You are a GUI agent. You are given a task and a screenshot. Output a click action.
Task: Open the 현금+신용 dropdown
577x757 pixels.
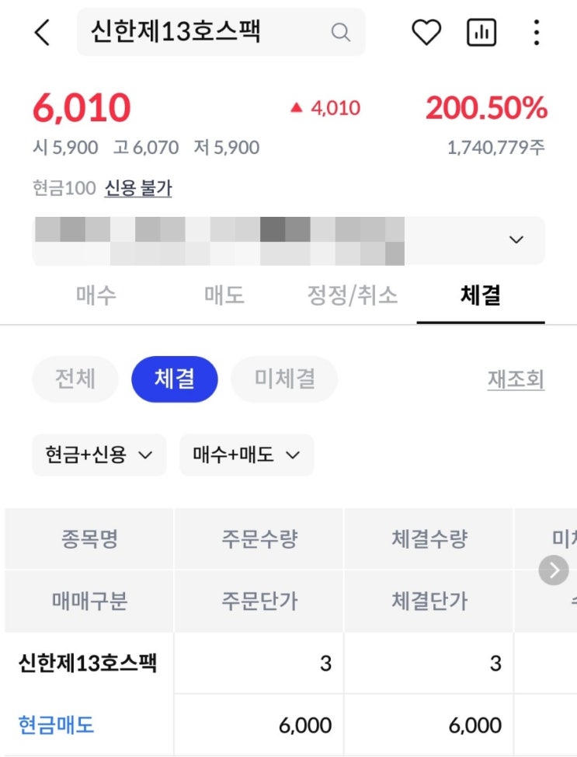(x=99, y=455)
